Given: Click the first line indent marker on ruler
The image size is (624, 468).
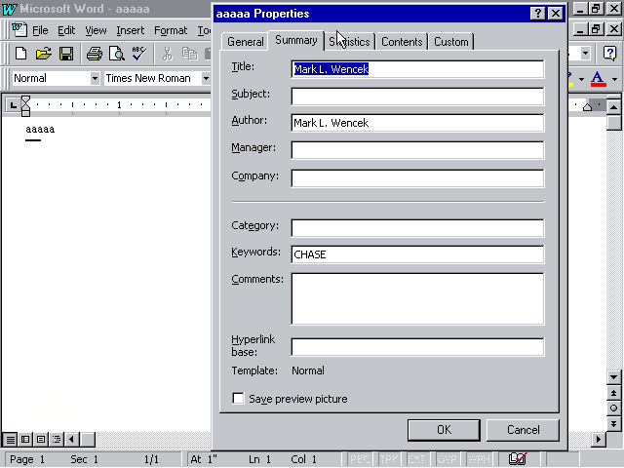Looking at the screenshot, I should [x=25, y=100].
